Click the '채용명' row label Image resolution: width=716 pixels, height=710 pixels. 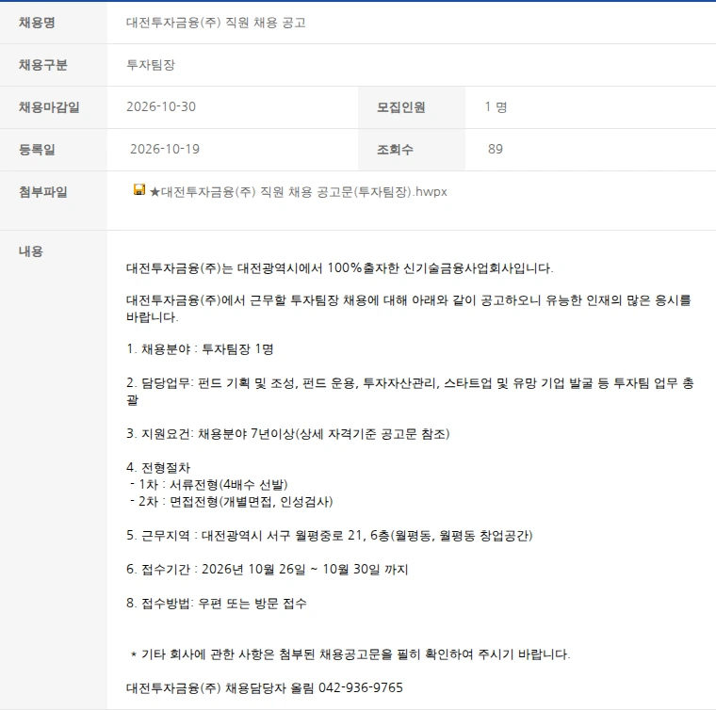(37, 23)
